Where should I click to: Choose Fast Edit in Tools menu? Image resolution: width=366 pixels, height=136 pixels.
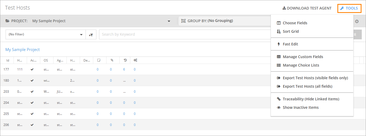point(290,44)
